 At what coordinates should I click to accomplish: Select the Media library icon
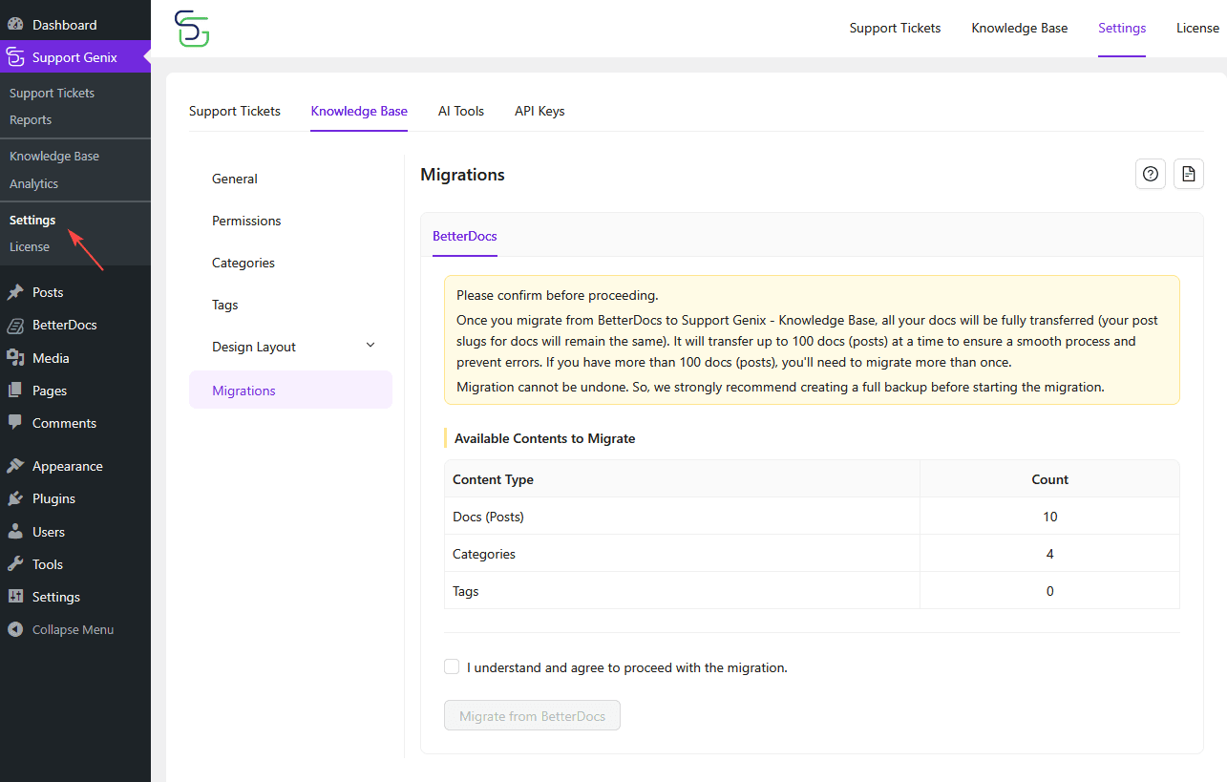point(16,357)
